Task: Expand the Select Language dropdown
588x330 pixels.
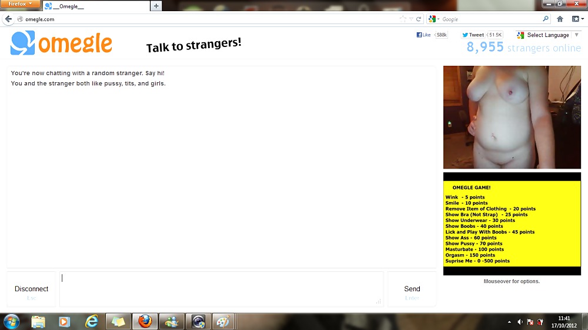Action: click(548, 35)
